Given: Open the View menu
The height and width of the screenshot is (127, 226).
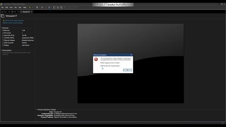Looking at the screenshot, I should click(x=11, y=7).
